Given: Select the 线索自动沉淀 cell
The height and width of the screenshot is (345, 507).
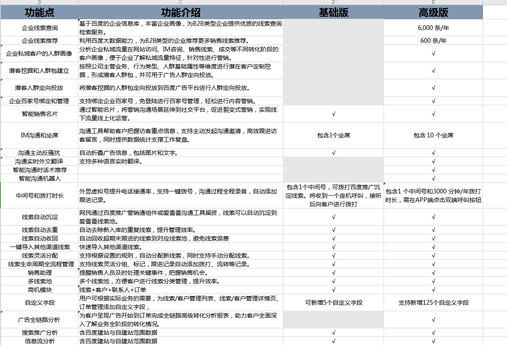Looking at the screenshot, I should [x=39, y=217].
